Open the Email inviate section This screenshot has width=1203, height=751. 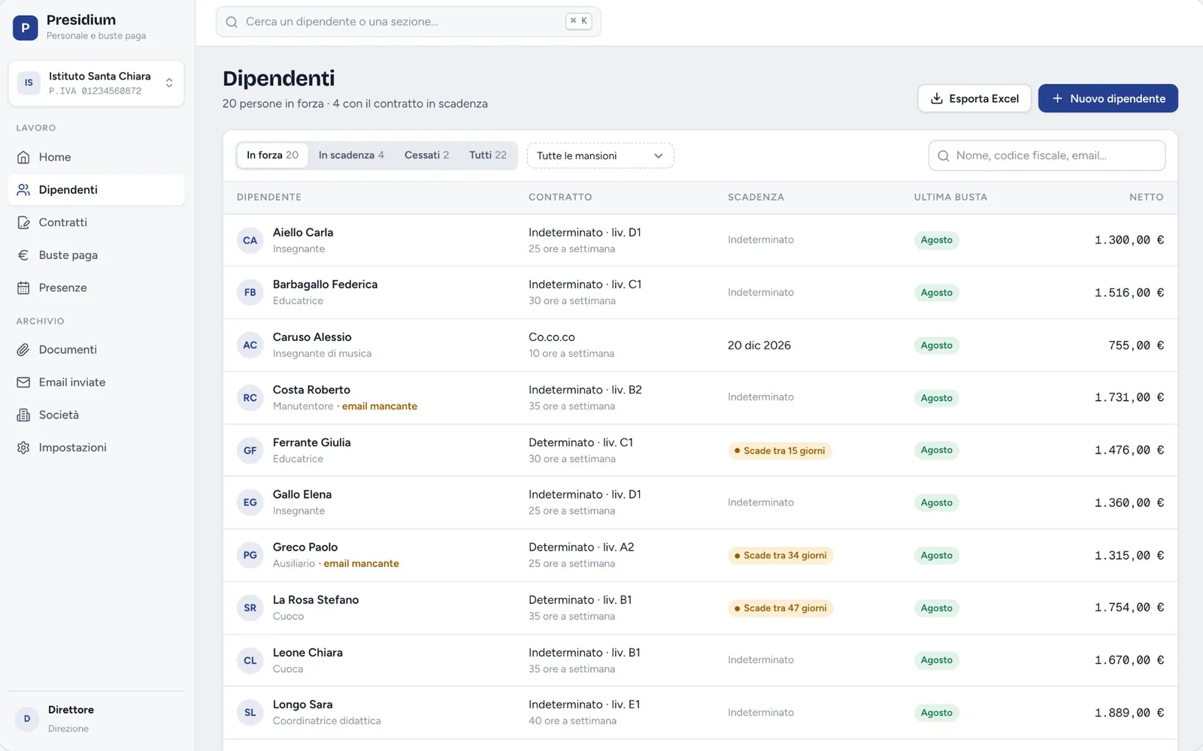[x=96, y=382]
